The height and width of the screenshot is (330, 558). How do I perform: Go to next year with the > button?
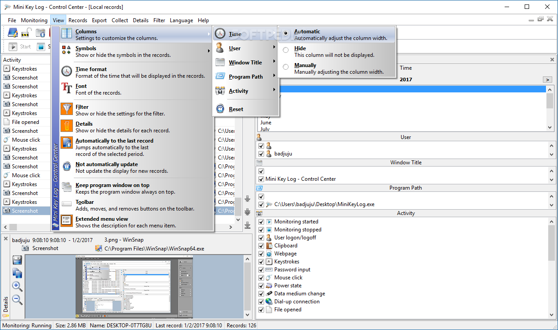[547, 80]
